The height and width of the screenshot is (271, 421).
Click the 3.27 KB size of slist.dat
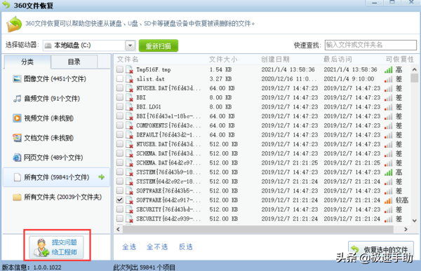coord(220,79)
